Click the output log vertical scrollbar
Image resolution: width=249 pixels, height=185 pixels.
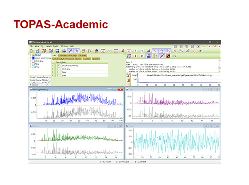[220, 66]
